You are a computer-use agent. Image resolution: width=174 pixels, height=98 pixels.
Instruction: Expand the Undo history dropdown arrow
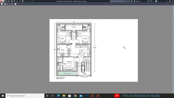coord(27,1)
